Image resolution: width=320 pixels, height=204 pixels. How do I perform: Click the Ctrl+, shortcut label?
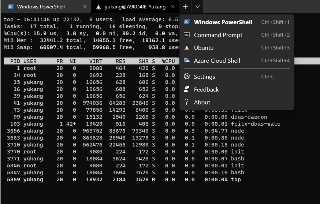(x=268, y=77)
